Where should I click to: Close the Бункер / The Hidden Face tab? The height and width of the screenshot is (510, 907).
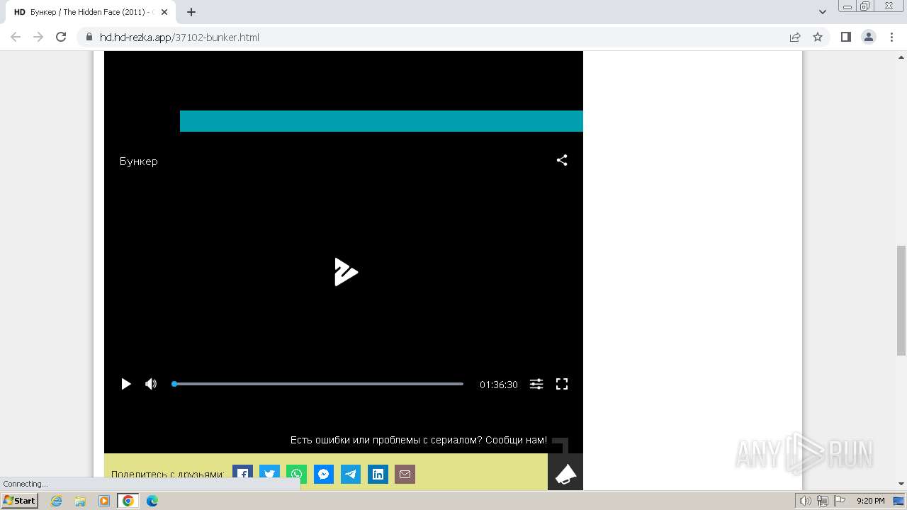164,12
